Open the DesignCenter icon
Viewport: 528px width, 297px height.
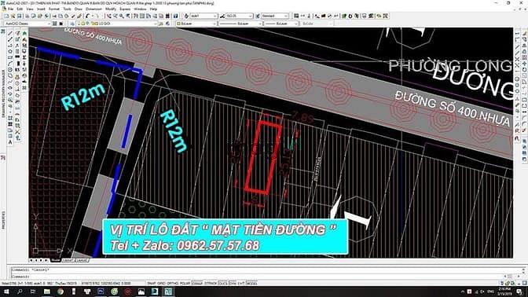click(142, 16)
